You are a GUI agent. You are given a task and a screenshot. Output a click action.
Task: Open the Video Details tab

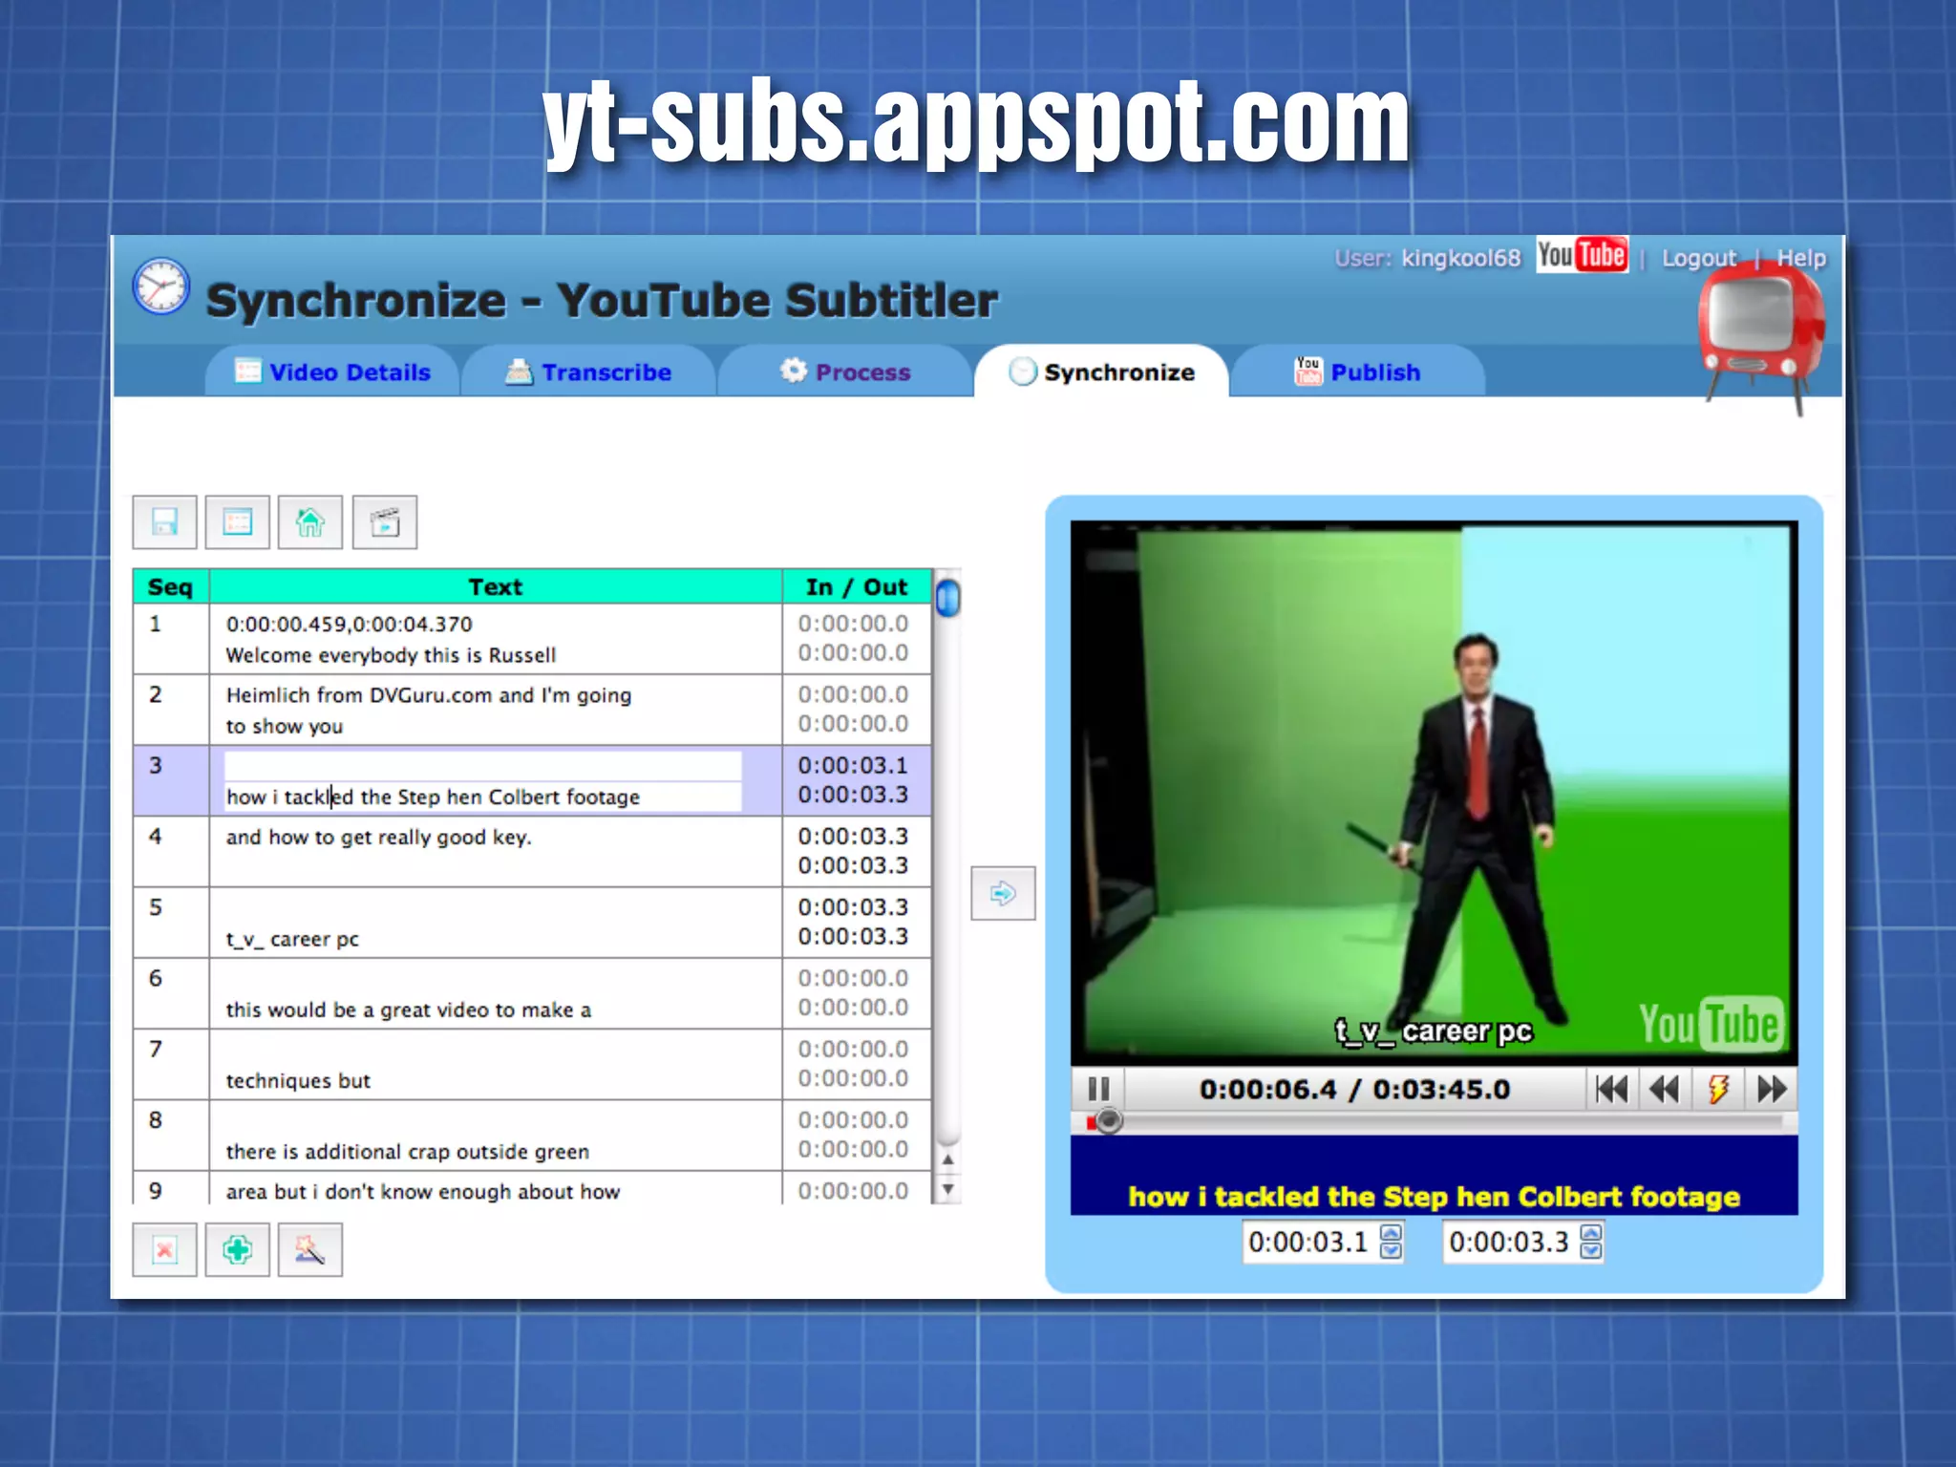pos(332,372)
